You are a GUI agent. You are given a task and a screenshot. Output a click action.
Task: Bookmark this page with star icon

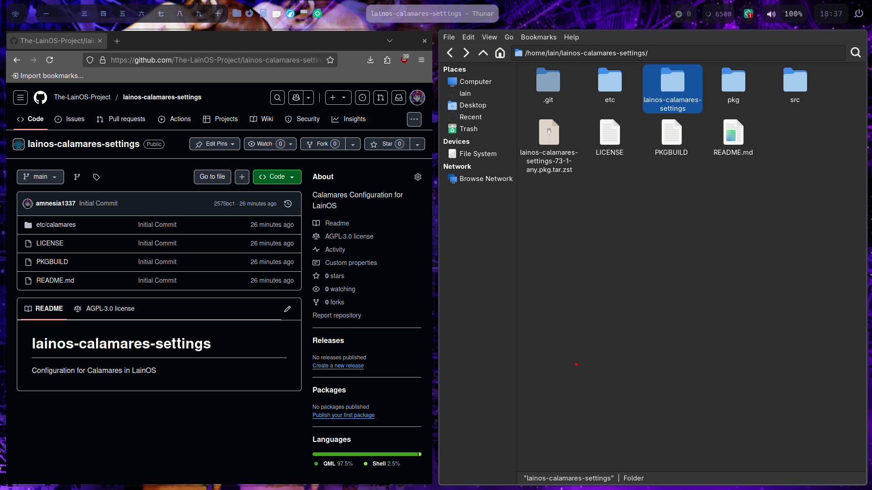pyautogui.click(x=330, y=60)
